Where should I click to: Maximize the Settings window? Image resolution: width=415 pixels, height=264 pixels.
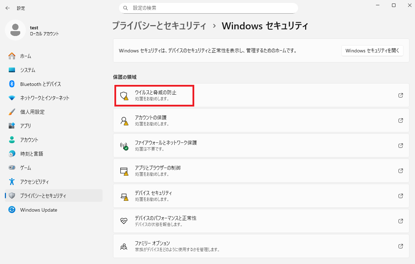pos(394,5)
